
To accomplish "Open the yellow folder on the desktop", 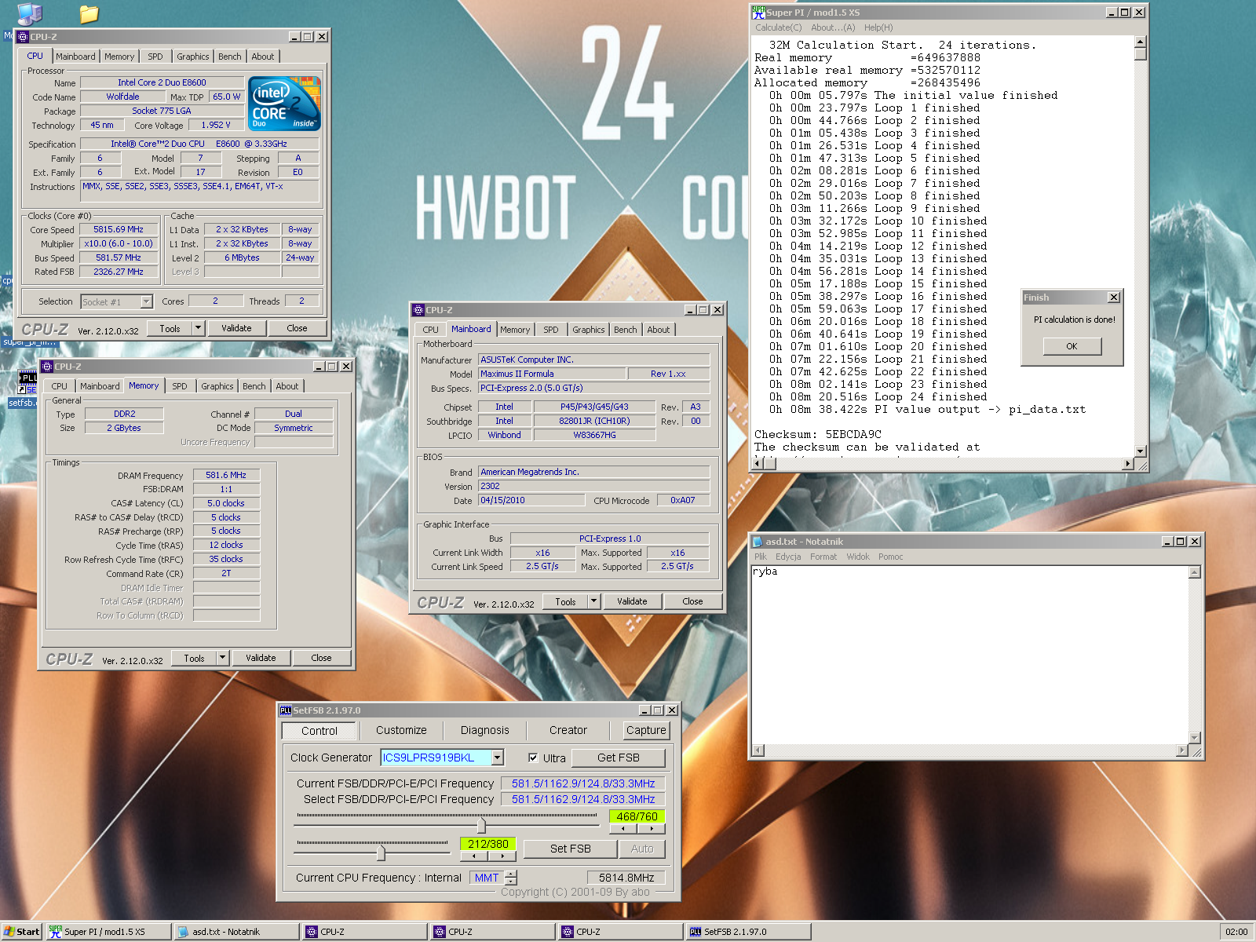I will click(89, 13).
